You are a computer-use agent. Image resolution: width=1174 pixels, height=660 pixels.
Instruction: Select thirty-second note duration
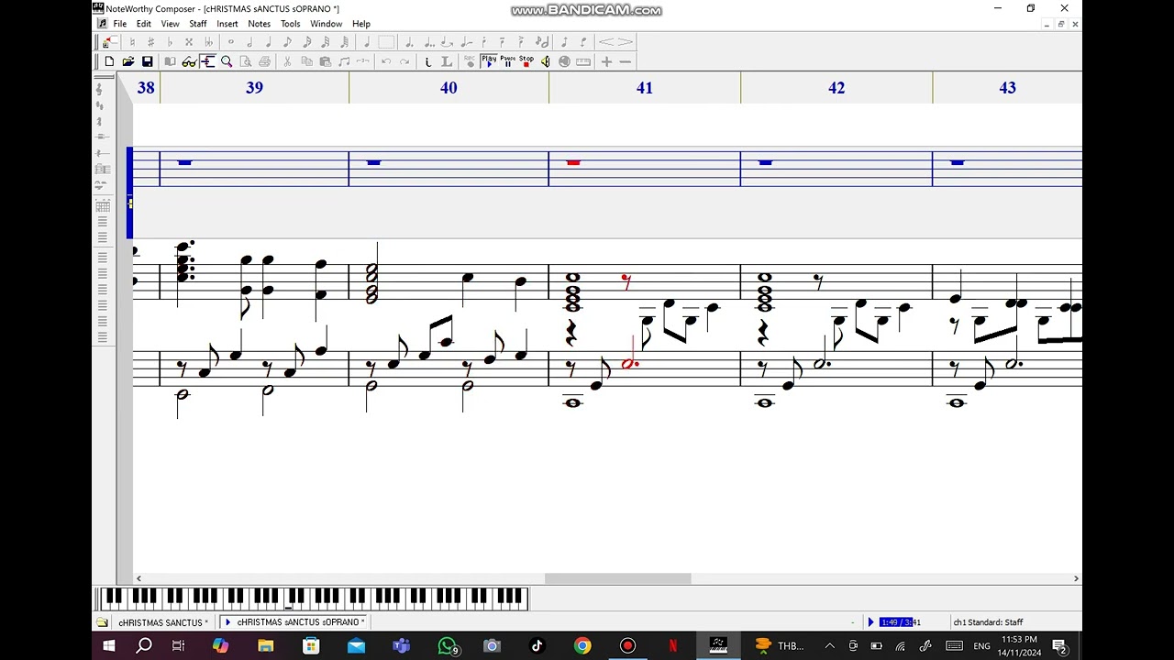[x=325, y=42]
